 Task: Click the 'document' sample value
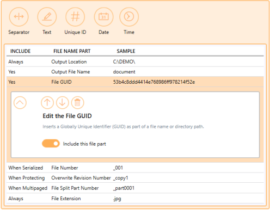click(124, 72)
